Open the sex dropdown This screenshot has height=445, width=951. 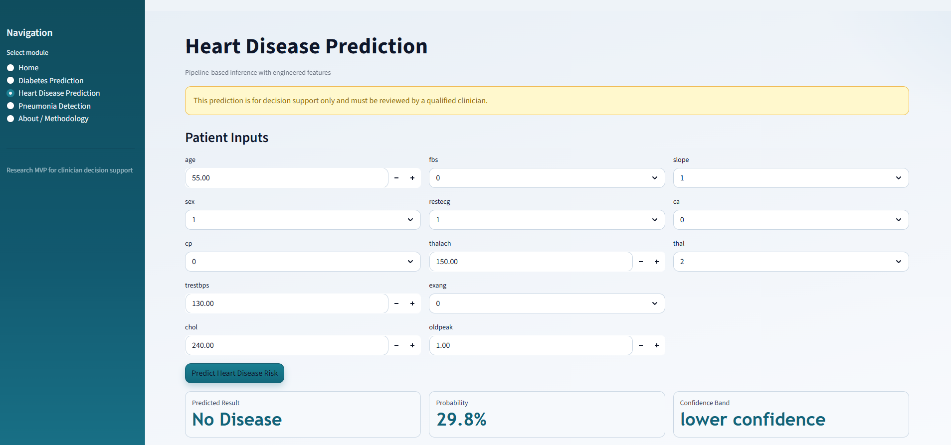302,220
